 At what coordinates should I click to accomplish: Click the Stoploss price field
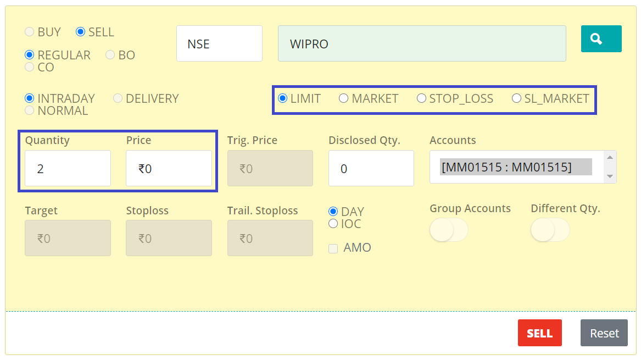[169, 238]
